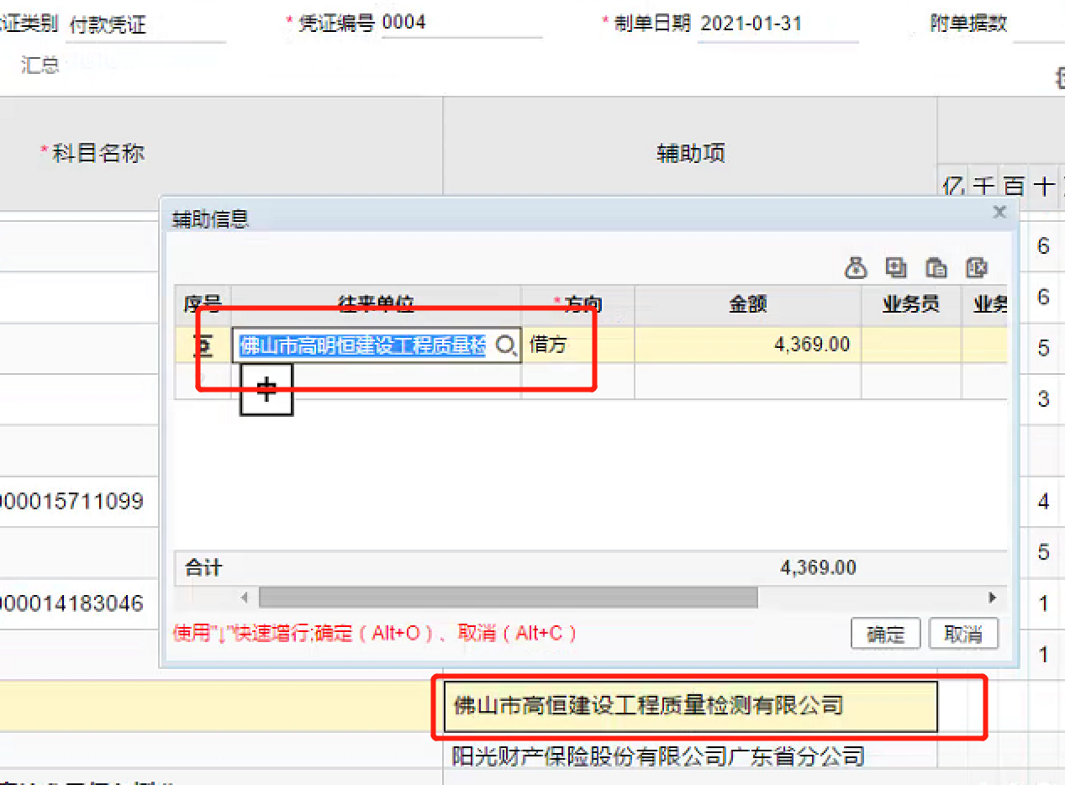Click the magnifier search icon in 往来单位 field
Image resolution: width=1065 pixels, height=785 pixels.
(x=505, y=345)
